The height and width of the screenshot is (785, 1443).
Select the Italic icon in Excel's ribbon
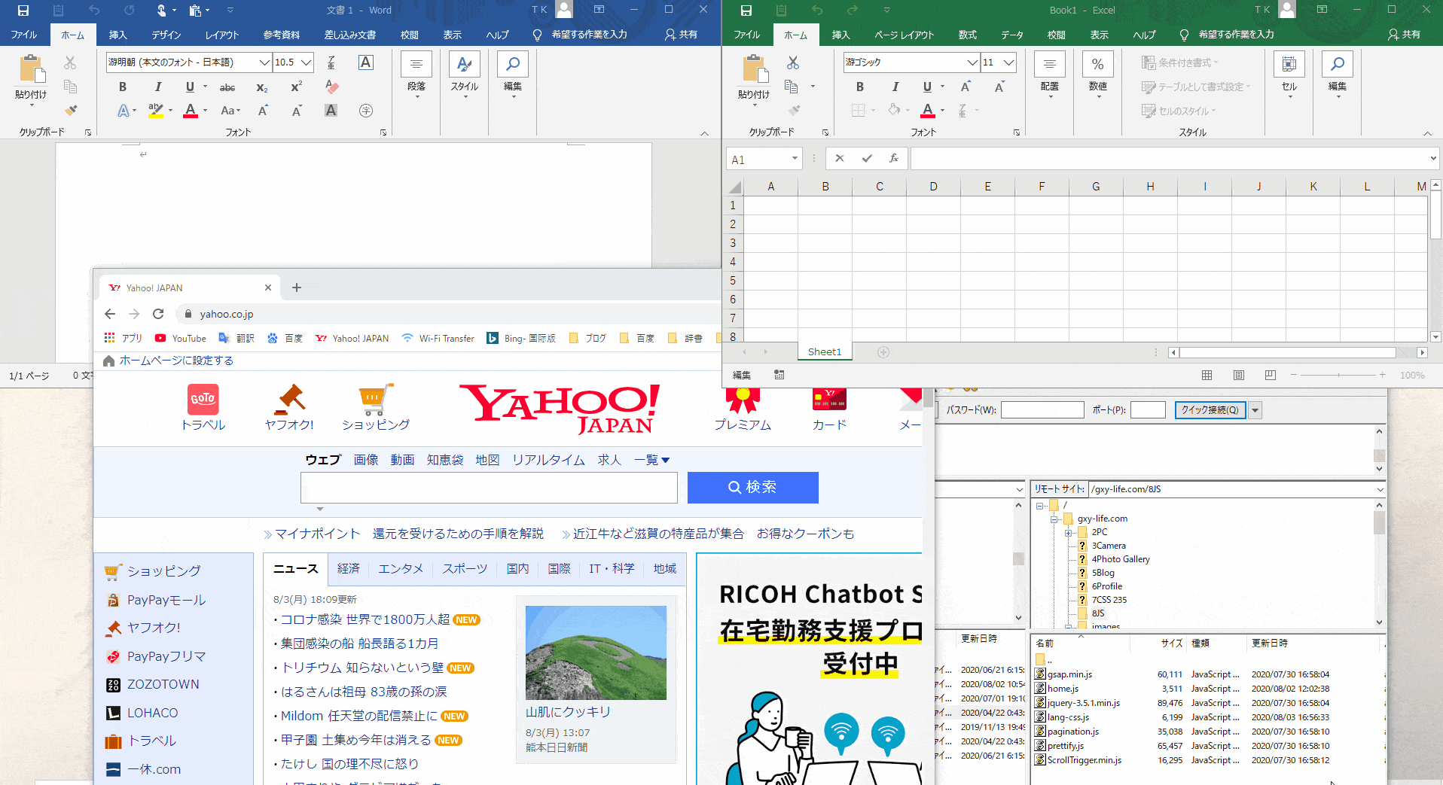pos(895,87)
